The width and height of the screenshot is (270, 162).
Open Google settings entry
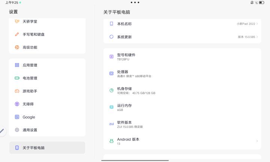(47, 117)
